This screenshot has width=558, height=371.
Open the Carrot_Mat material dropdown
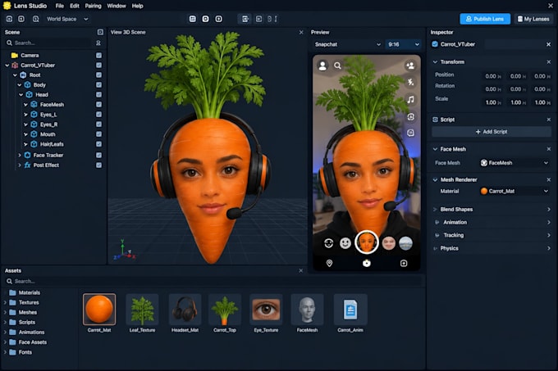coord(515,192)
